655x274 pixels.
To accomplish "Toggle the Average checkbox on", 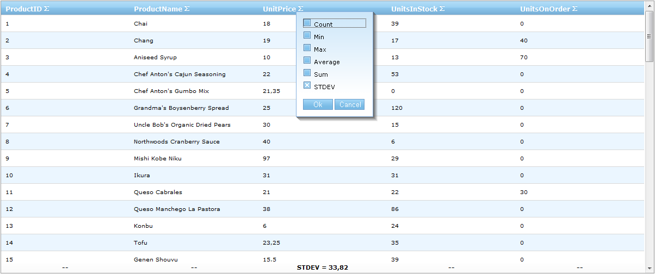I will (307, 61).
